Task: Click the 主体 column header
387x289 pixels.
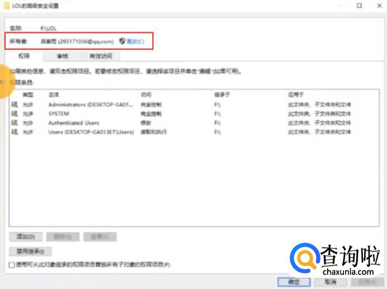Action: coord(54,95)
